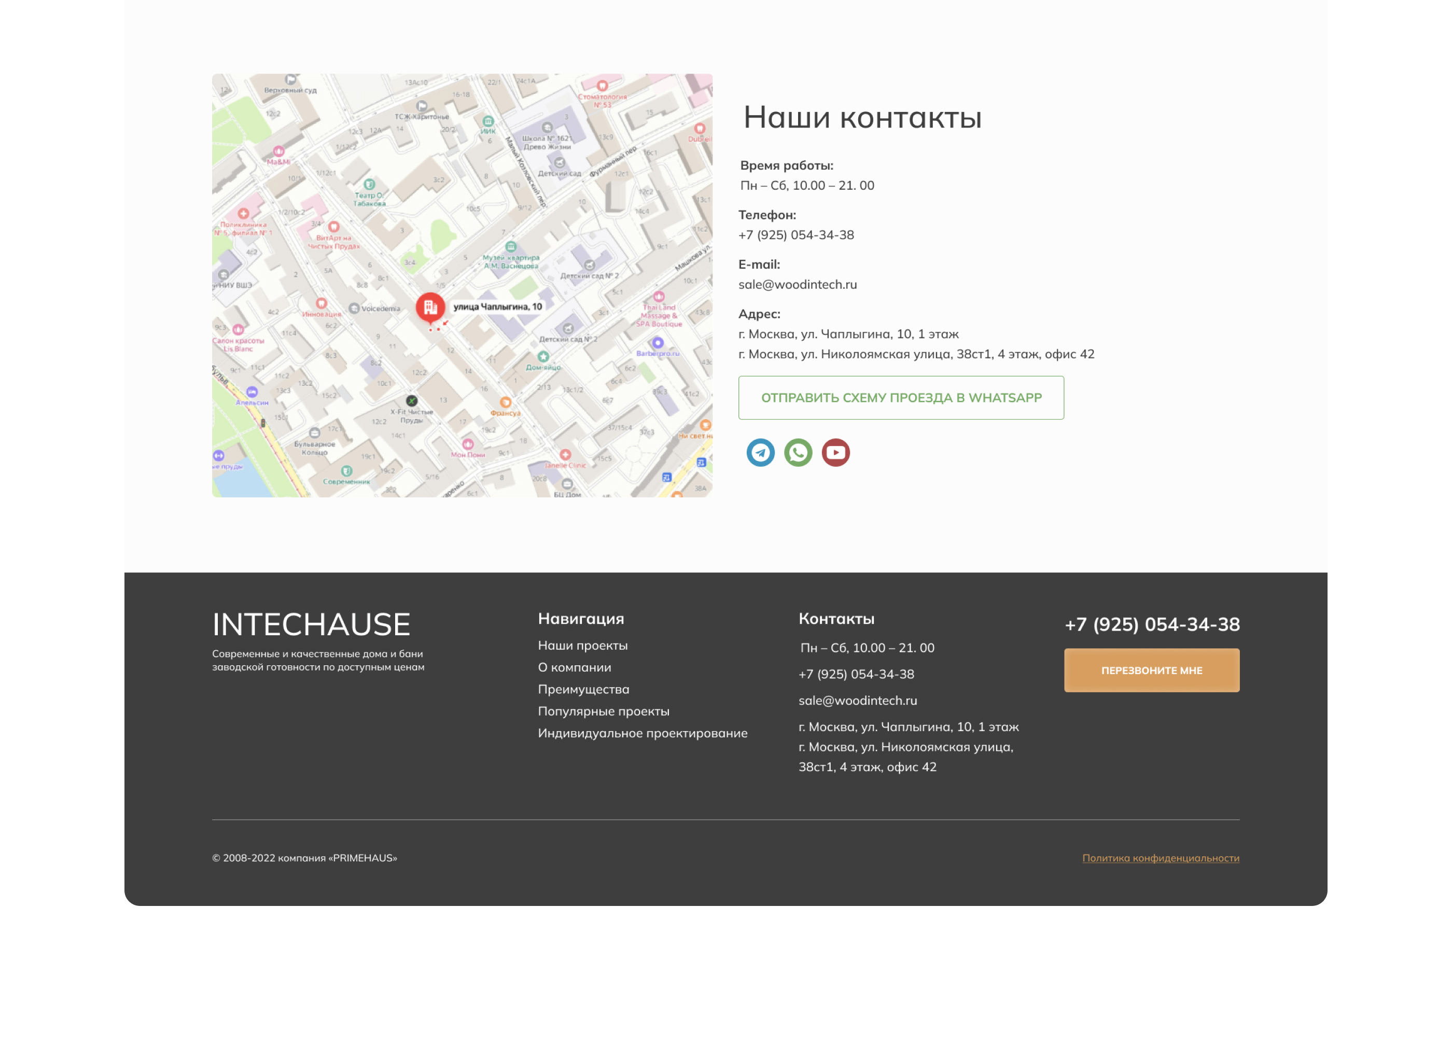Open 'О компании' footer link
1452x1061 pixels.
click(x=574, y=667)
